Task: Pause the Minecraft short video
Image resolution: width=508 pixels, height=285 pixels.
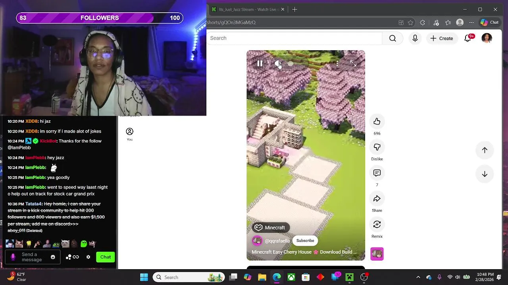Action: pyautogui.click(x=260, y=63)
